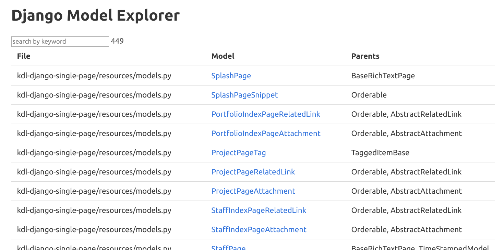
Task: Select file path in ProjectPageAttachment row
Action: point(94,191)
